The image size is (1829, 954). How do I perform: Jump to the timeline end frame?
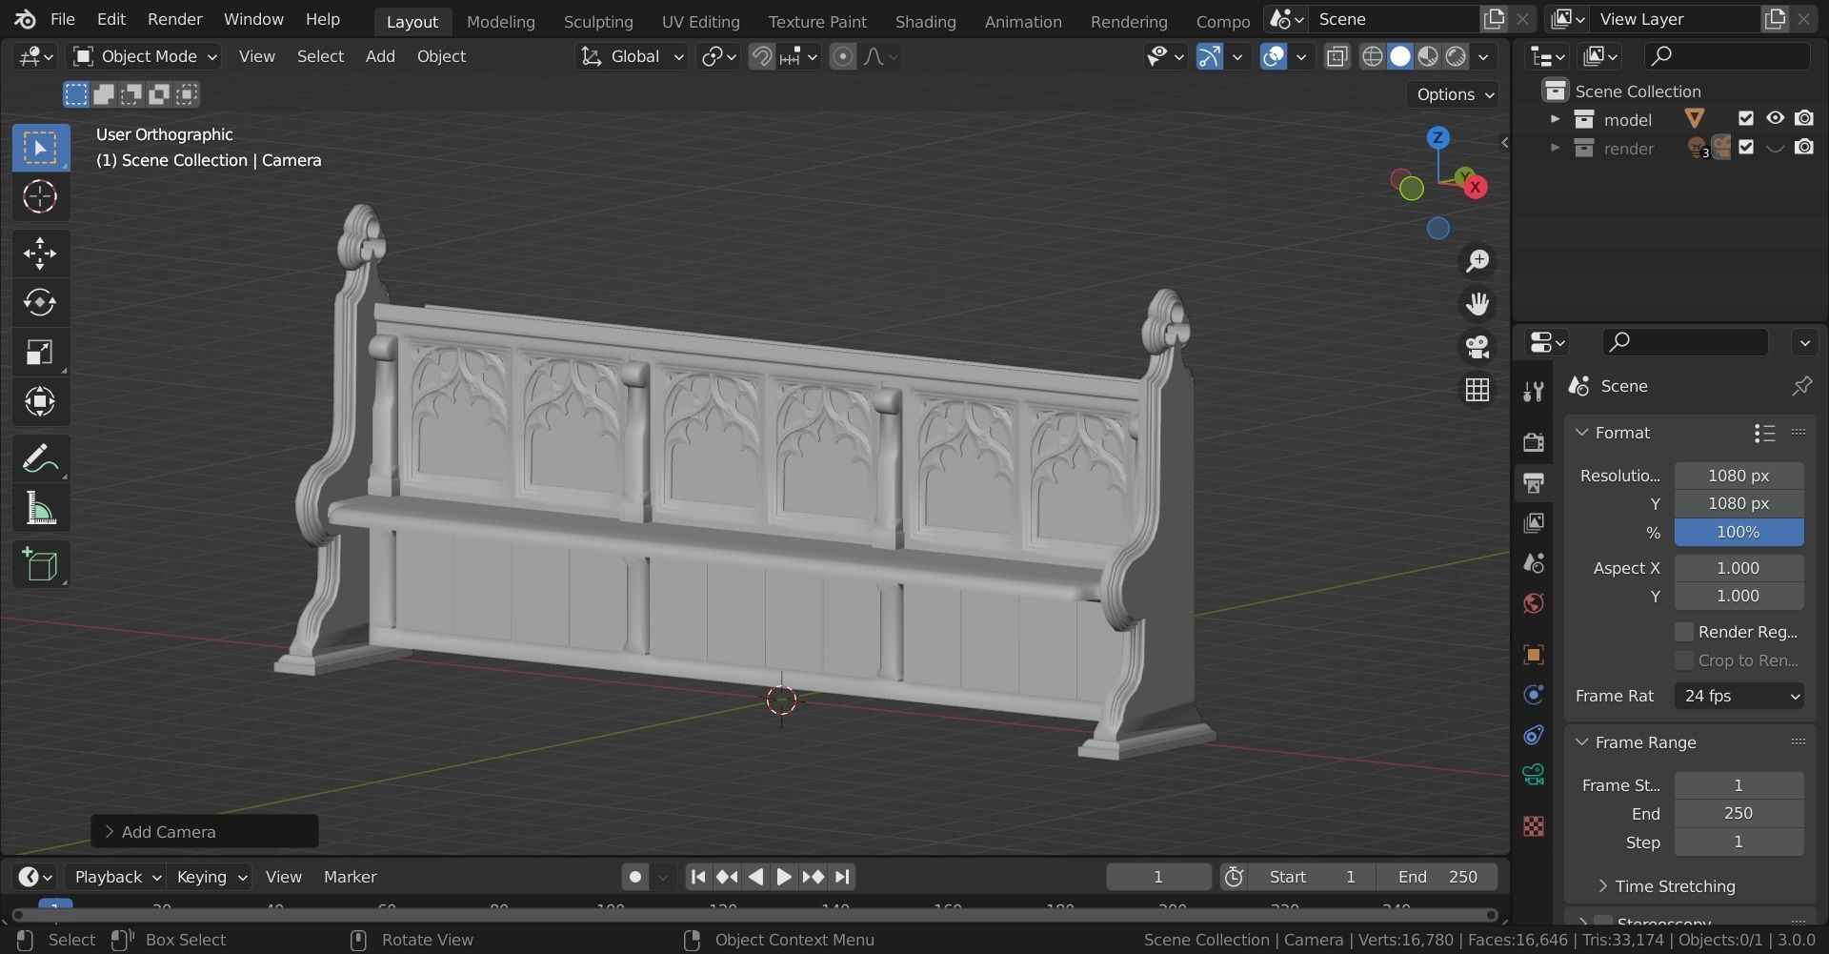(842, 877)
